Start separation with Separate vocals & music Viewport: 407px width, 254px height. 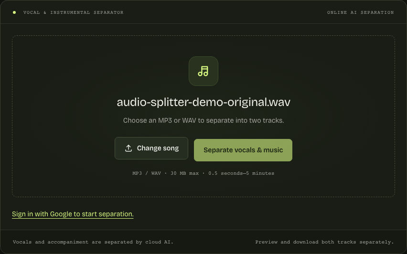[x=243, y=150]
